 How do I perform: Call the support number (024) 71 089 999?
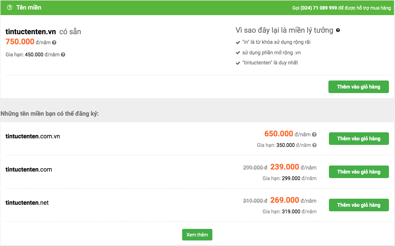(x=318, y=8)
